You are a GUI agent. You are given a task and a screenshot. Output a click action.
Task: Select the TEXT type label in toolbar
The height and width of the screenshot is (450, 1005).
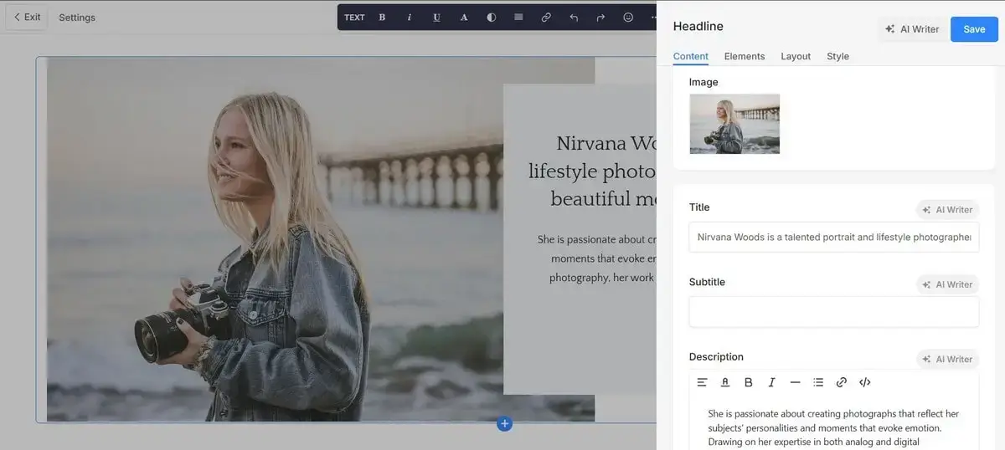click(354, 17)
